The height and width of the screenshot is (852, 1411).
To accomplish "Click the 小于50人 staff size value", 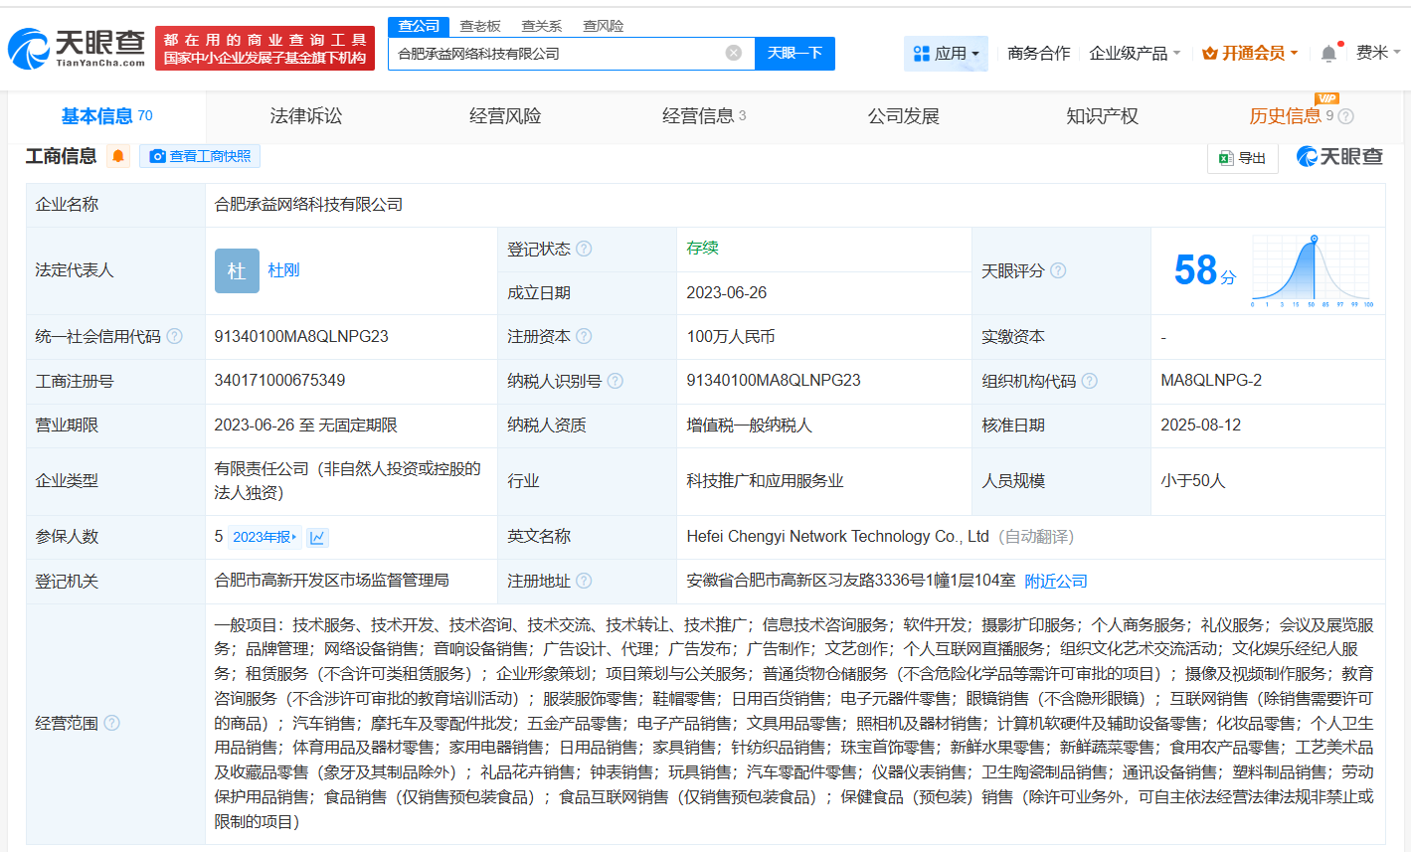I will click(x=1193, y=480).
